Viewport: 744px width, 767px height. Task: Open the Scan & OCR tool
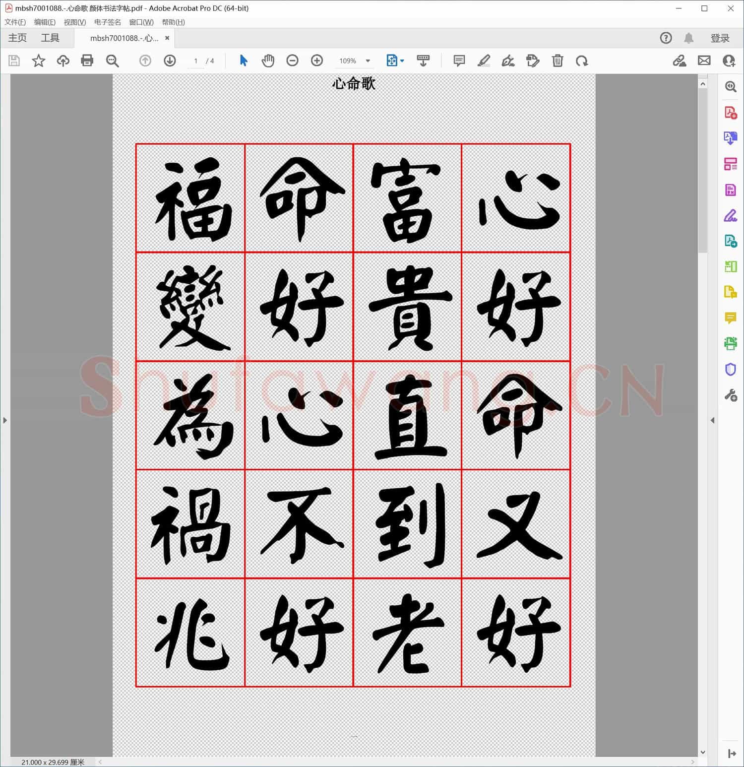coord(730,344)
